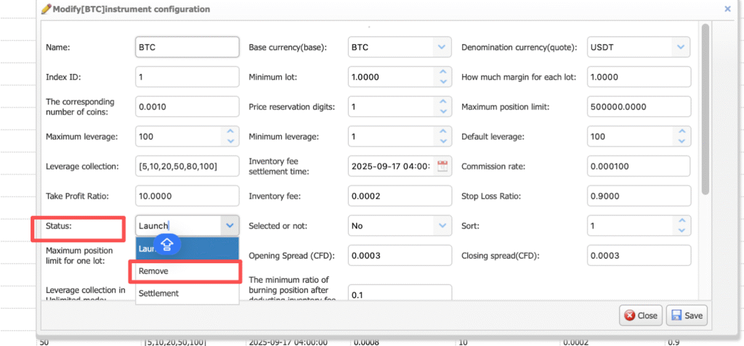Collapse the Status dropdown arrow
Viewport: 744px width, 346px height.
pyautogui.click(x=230, y=226)
